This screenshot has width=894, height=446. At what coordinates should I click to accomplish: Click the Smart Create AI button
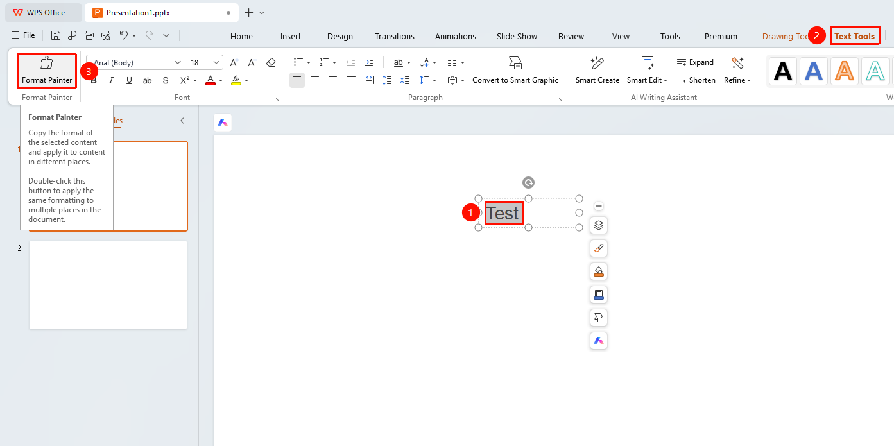597,71
